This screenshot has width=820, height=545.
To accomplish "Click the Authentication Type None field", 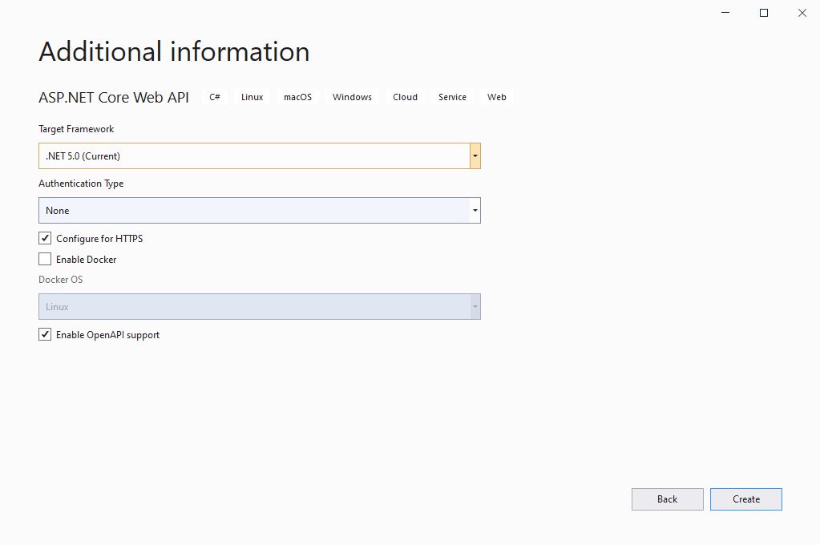I will (260, 210).
